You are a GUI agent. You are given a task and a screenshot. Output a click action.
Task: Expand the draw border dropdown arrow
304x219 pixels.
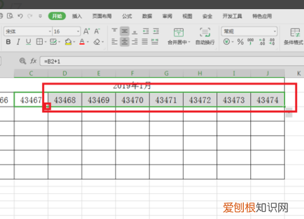(x=60, y=42)
